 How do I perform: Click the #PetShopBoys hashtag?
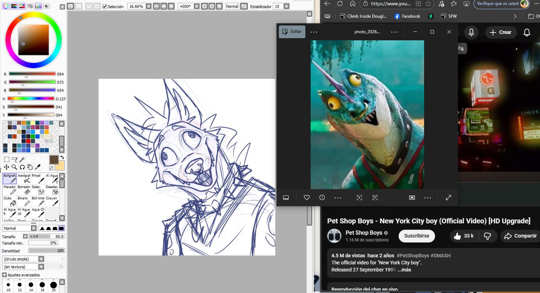(414, 256)
